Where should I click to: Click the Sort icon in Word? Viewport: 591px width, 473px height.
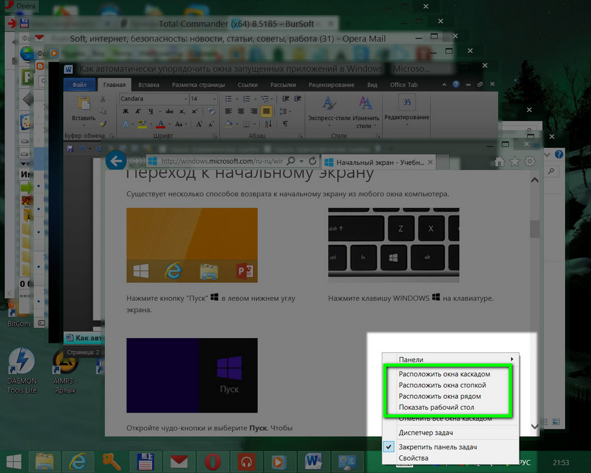pyautogui.click(x=268, y=124)
